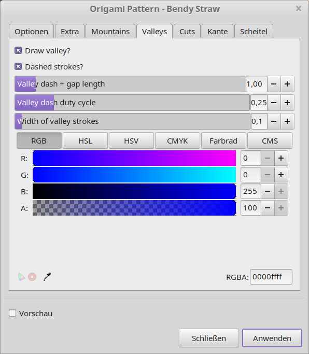Viewport: 309px width, 354px height.
Task: Click the Valley dash + gap length slider
Action: coord(130,84)
